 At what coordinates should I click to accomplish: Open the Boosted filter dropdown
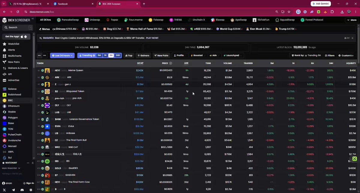[x=198, y=55]
